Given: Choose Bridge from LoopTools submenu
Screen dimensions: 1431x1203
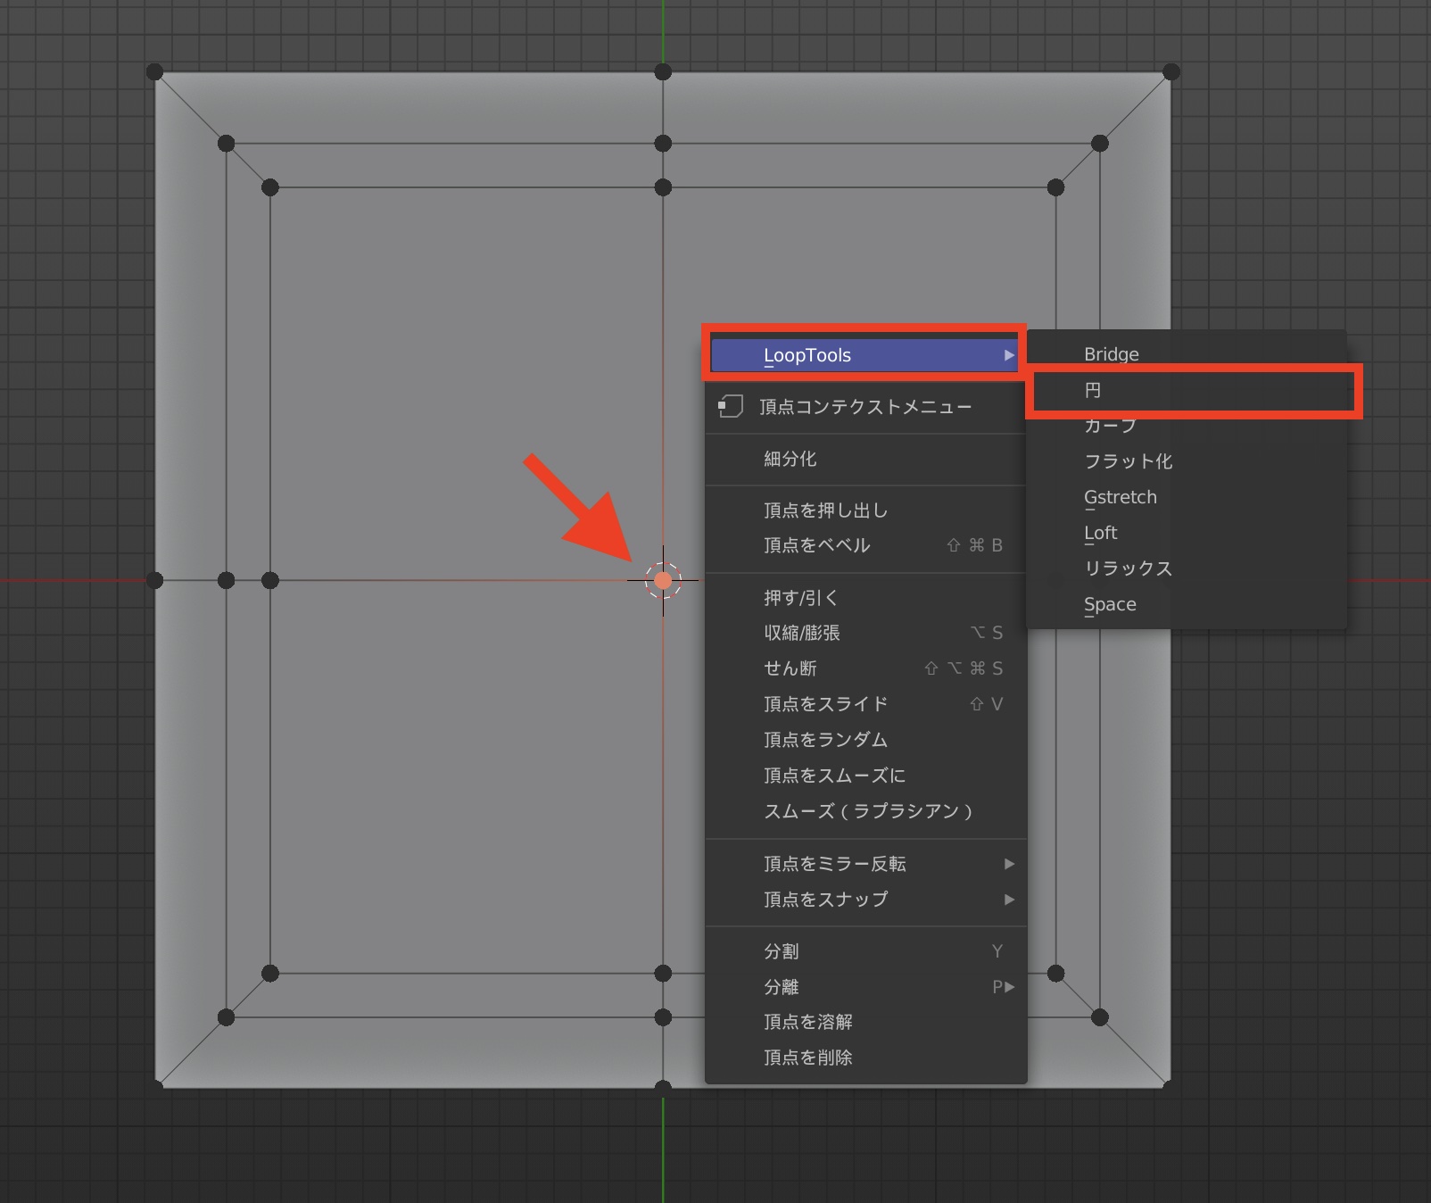Looking at the screenshot, I should click(1112, 354).
